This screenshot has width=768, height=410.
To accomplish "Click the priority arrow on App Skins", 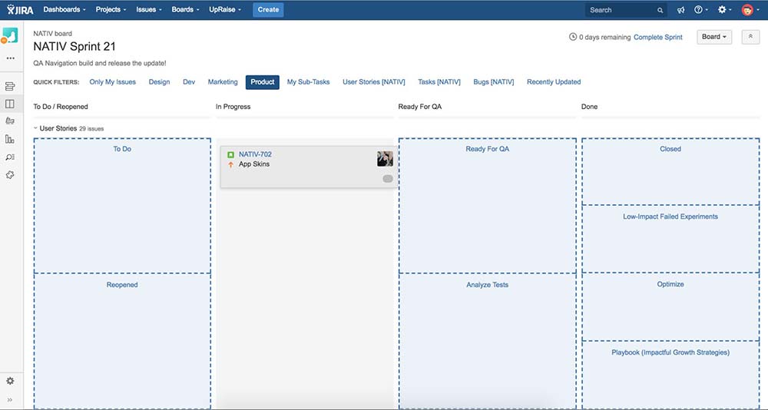I will [x=230, y=164].
